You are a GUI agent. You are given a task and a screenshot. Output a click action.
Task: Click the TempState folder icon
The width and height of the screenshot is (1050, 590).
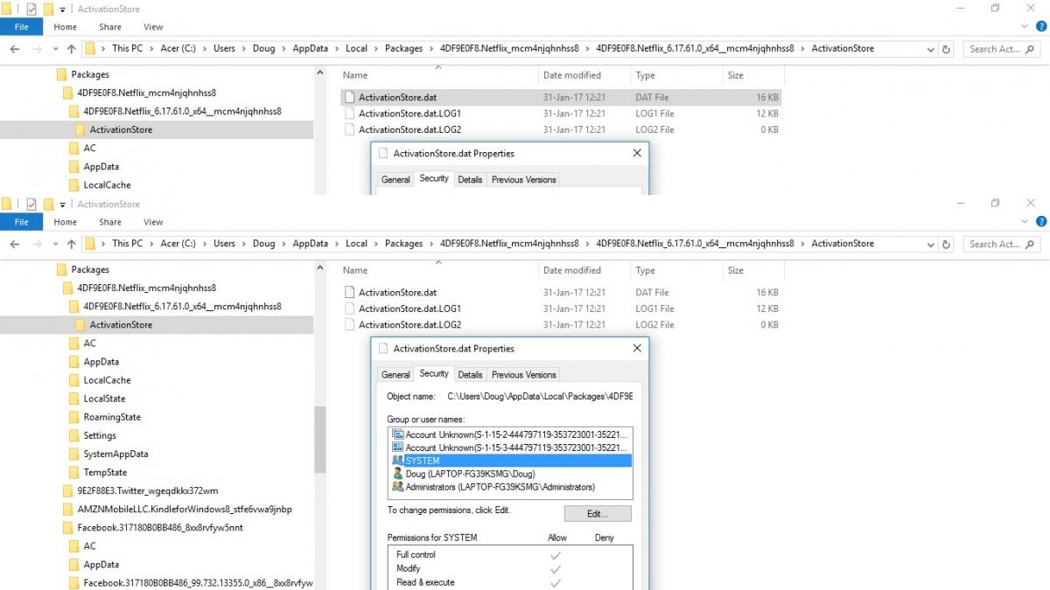(74, 472)
